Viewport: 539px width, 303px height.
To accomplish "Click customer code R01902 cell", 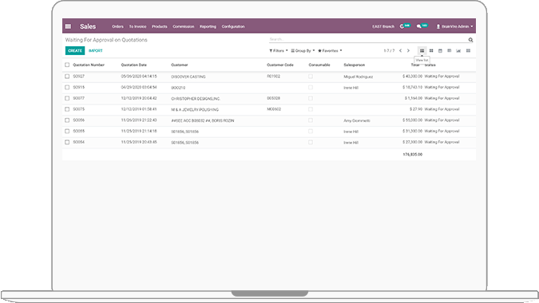I will (x=274, y=77).
